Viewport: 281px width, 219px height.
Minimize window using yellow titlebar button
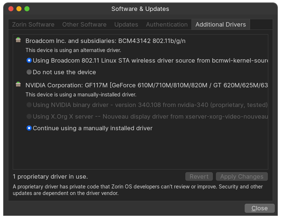tap(19, 9)
